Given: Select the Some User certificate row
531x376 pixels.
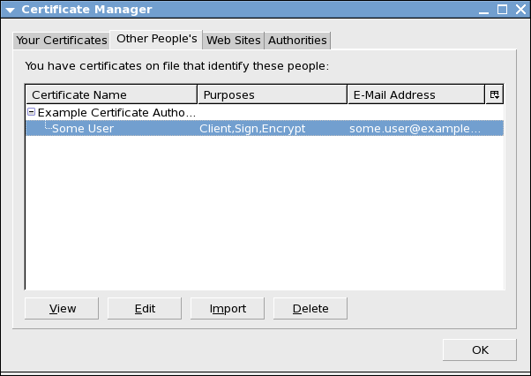Looking at the screenshot, I should coord(265,128).
